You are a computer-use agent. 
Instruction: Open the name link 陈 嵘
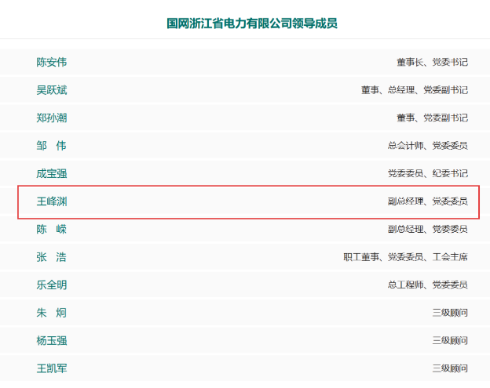pos(52,229)
